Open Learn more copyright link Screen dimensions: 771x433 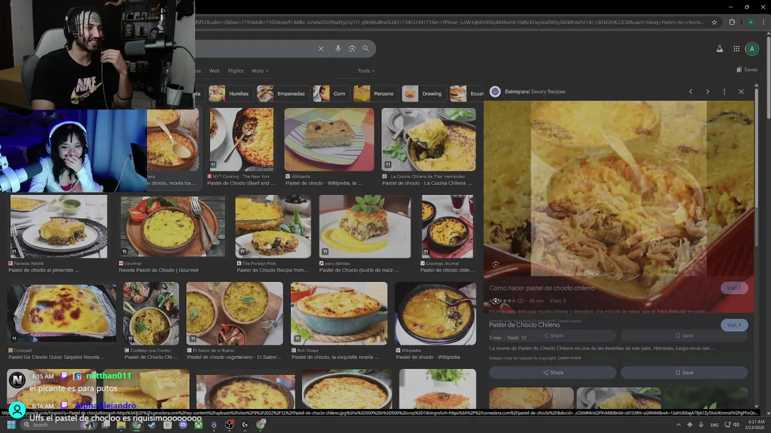tap(569, 358)
